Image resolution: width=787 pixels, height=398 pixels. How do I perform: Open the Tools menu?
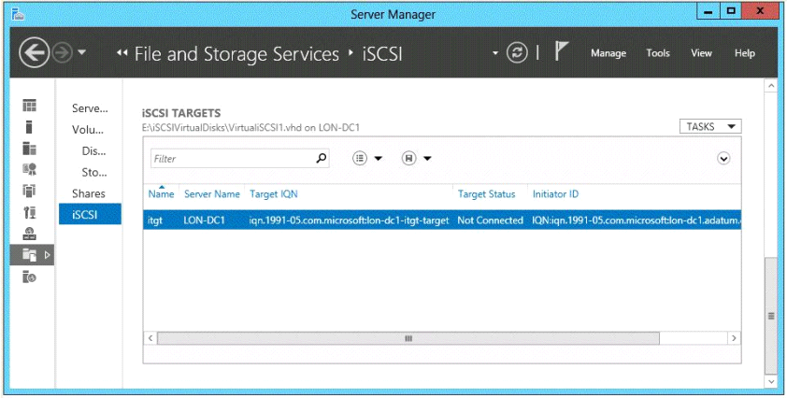pyautogui.click(x=658, y=53)
